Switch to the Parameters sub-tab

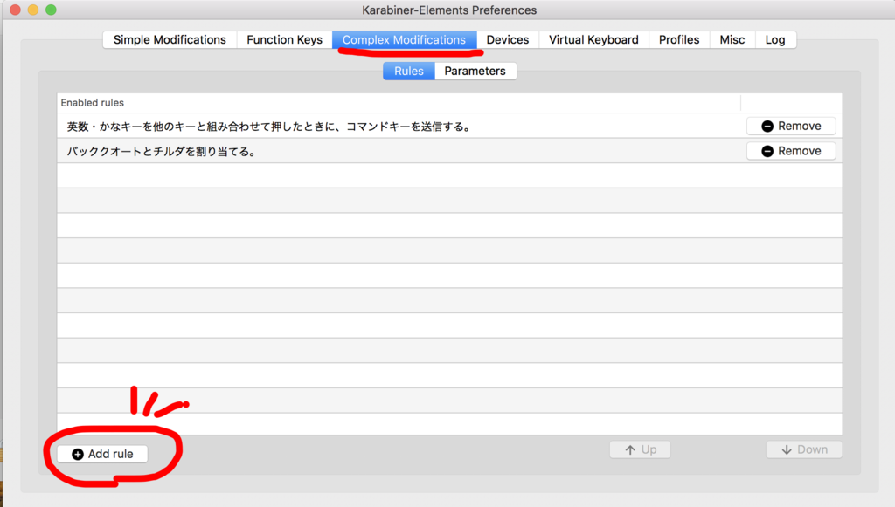coord(475,72)
